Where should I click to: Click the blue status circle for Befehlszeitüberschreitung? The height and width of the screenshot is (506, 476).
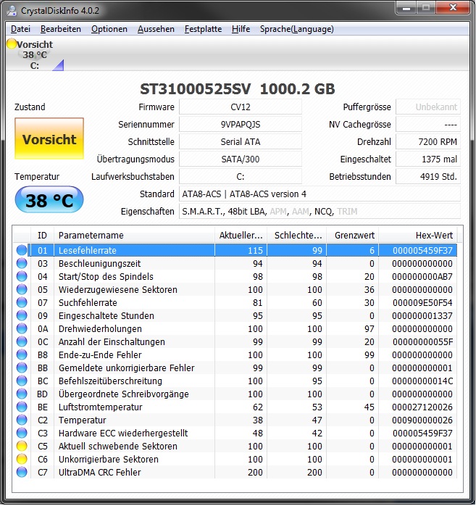pyautogui.click(x=22, y=381)
